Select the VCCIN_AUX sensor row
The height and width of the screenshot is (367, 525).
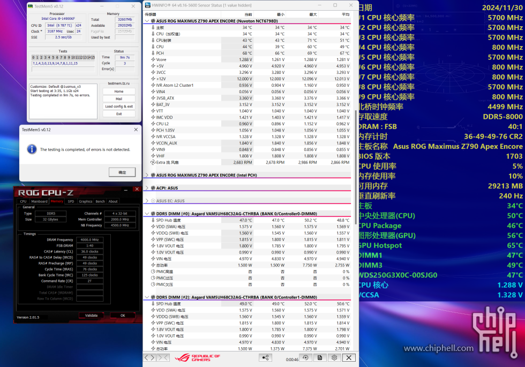(247, 143)
